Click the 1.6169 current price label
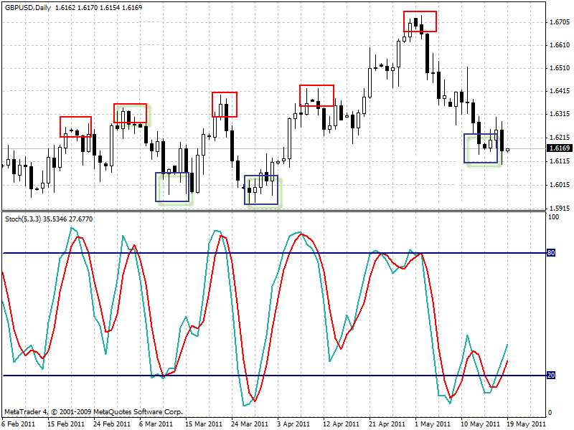Viewport: 574px width, 430px height. [x=559, y=148]
